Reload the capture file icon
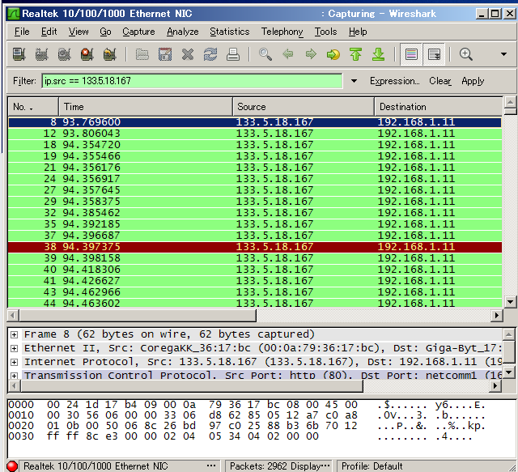This screenshot has width=518, height=472. click(x=210, y=54)
